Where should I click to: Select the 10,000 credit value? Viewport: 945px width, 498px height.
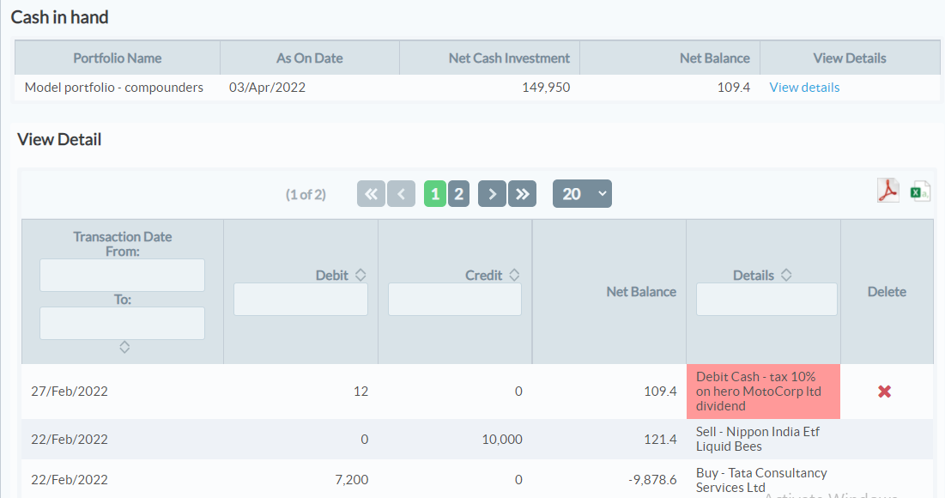tap(502, 440)
